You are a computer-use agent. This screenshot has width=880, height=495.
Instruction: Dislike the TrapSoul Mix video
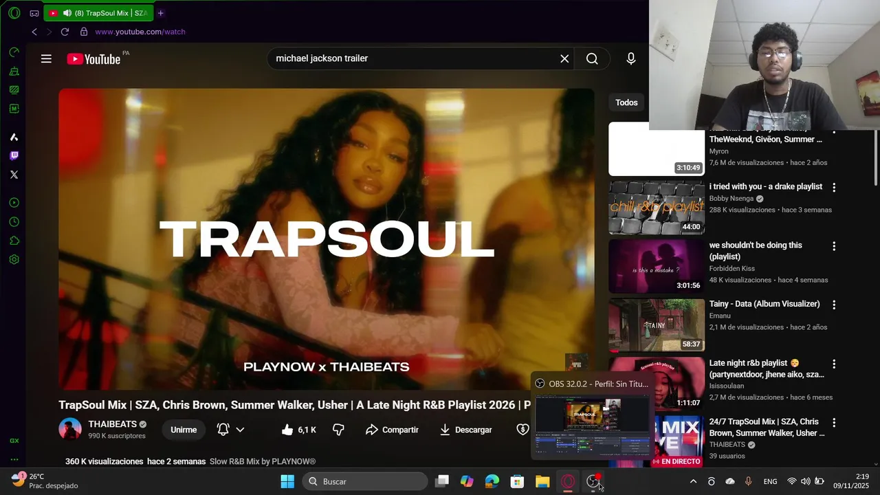click(x=338, y=430)
